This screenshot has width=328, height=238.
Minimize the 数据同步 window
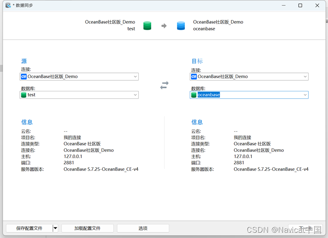[284, 5]
